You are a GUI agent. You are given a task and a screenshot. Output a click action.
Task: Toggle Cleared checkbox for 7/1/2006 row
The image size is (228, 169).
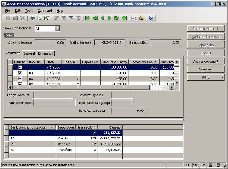tap(20, 67)
